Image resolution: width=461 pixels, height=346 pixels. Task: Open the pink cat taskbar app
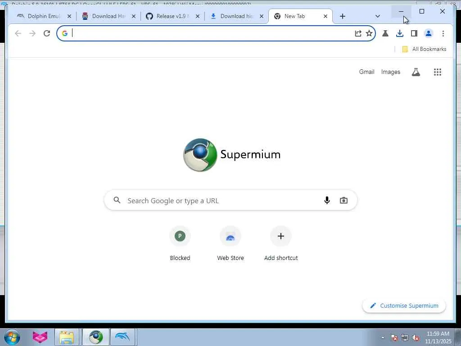(40, 337)
